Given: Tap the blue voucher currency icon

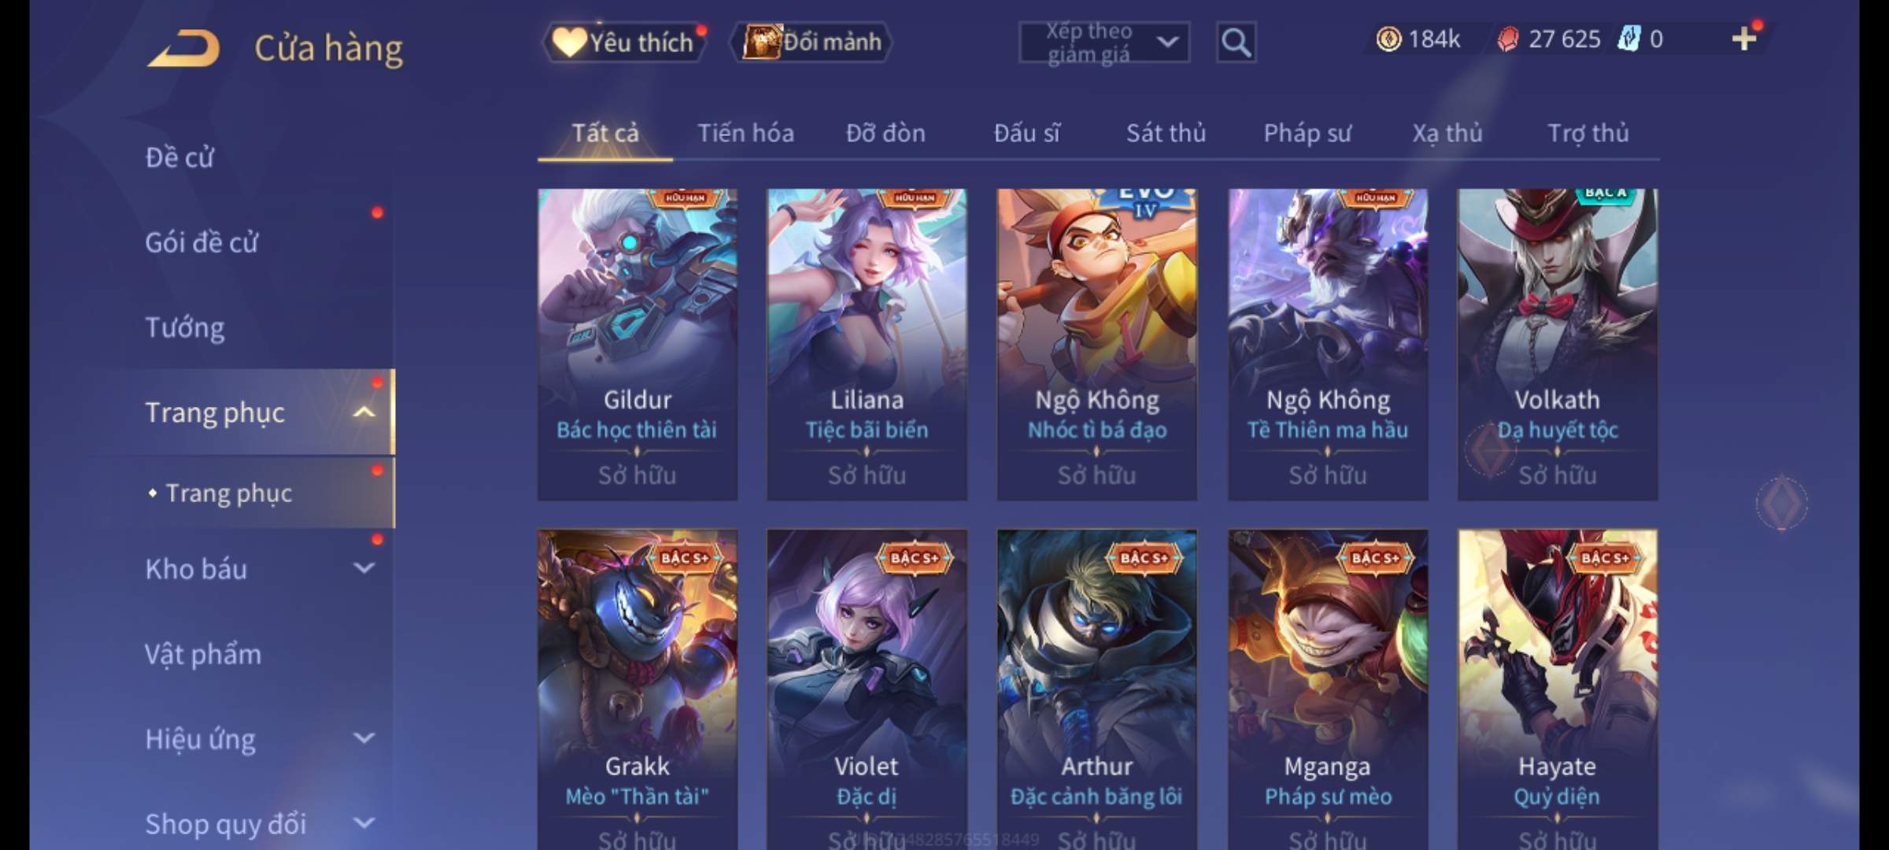Looking at the screenshot, I should point(1628,39).
